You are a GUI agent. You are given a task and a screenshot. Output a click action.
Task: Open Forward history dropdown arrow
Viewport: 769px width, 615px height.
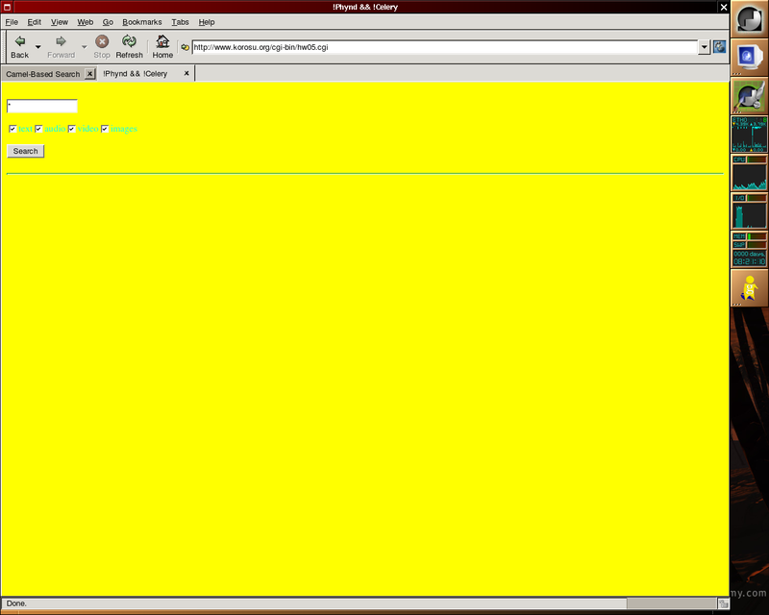tap(84, 46)
